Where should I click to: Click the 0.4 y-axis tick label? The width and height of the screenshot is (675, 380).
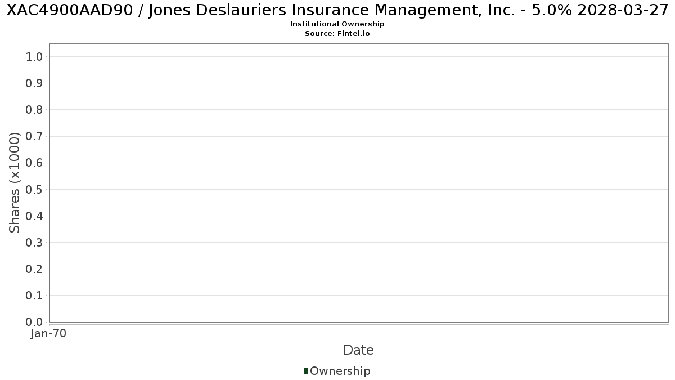tap(34, 216)
